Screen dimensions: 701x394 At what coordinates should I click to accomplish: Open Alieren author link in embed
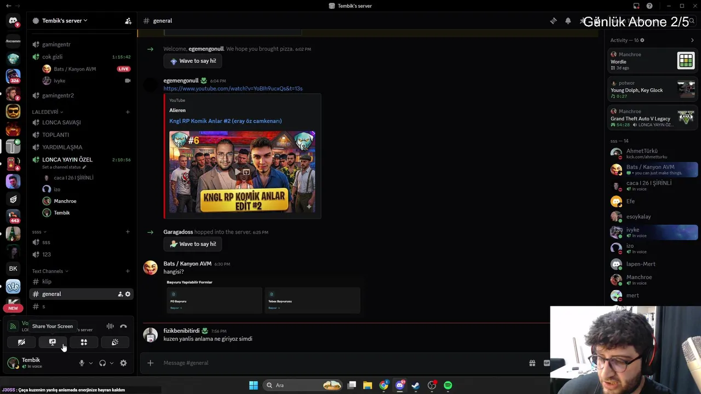tap(177, 111)
